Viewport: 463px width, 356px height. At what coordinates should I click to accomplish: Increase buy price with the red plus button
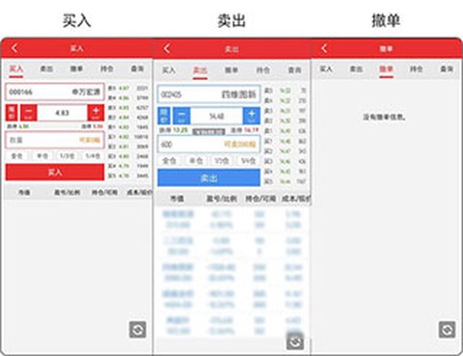click(x=95, y=113)
